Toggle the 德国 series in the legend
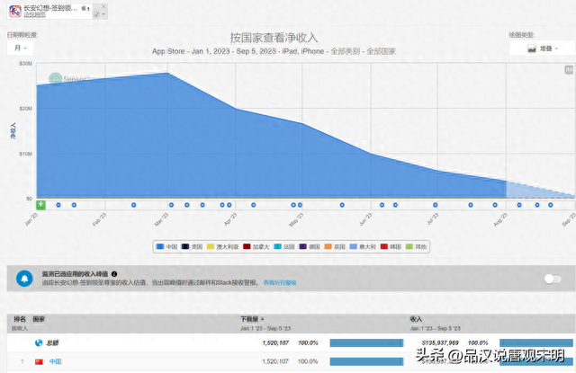 click(310, 247)
